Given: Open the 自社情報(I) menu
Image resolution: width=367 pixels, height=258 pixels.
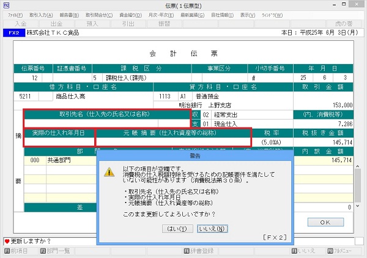Looking at the screenshot, I should click(222, 15).
